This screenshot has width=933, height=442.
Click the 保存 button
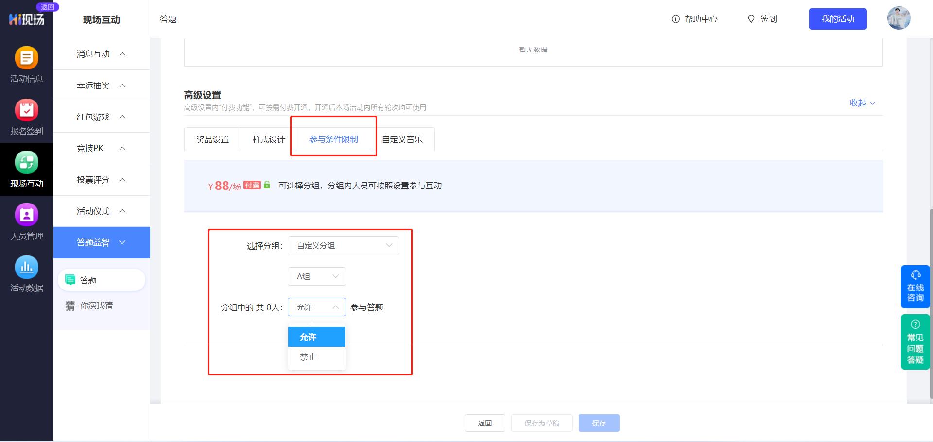[x=599, y=423]
